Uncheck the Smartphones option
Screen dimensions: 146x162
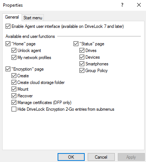point(82,64)
